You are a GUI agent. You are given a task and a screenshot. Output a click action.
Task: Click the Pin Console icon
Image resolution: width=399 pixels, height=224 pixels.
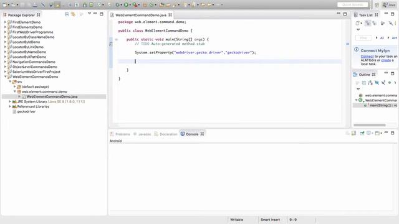pyautogui.click(x=362, y=133)
